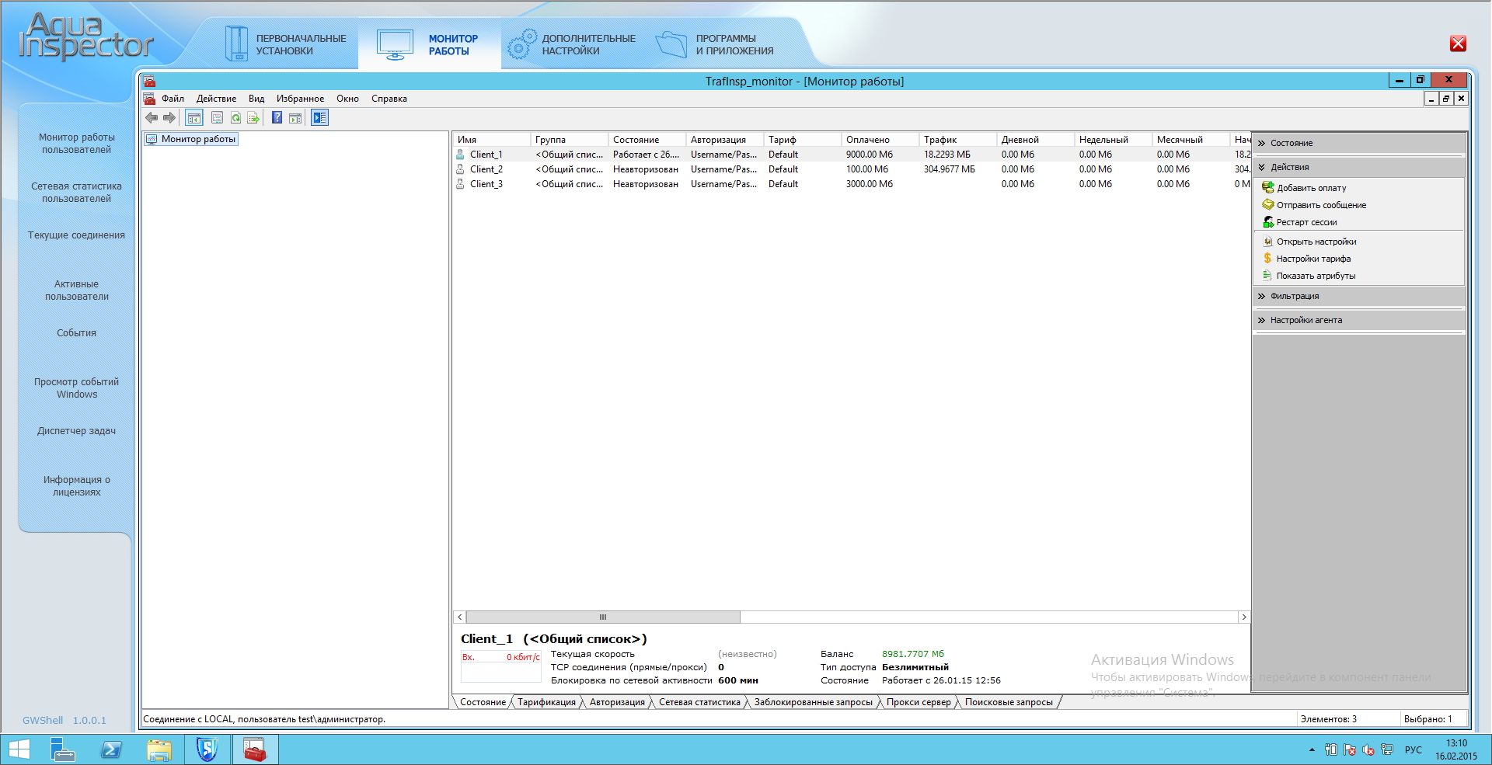1492x765 pixels.
Task: Open the Файл menu
Action: [173, 99]
